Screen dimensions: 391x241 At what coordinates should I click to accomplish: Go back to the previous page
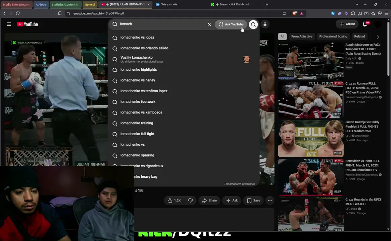(4, 13)
